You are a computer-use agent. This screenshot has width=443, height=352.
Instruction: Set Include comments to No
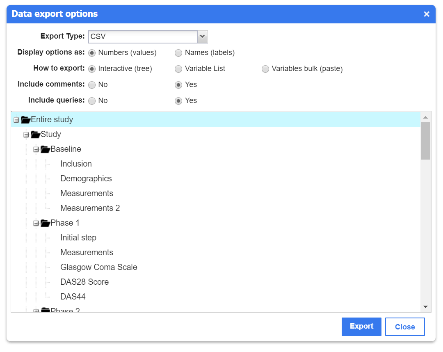pyautogui.click(x=92, y=85)
